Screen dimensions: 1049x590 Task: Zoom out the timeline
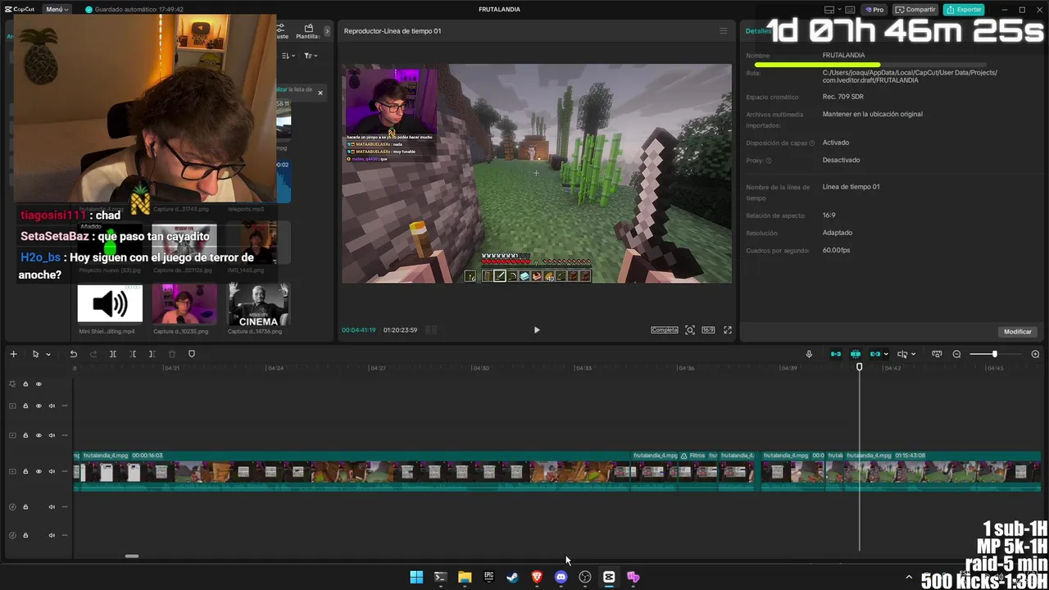pos(956,354)
